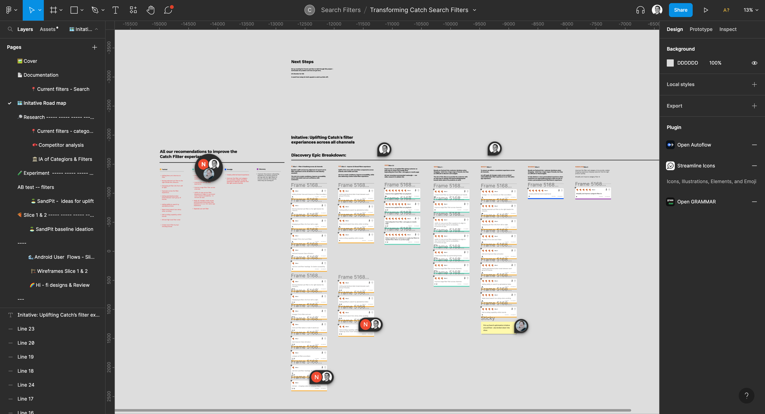Screen dimensions: 765x414
Task: Click the horizontal canvas scrollbar
Action: (373, 410)
